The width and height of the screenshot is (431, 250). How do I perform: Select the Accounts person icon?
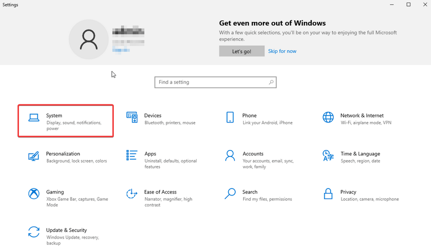point(230,155)
